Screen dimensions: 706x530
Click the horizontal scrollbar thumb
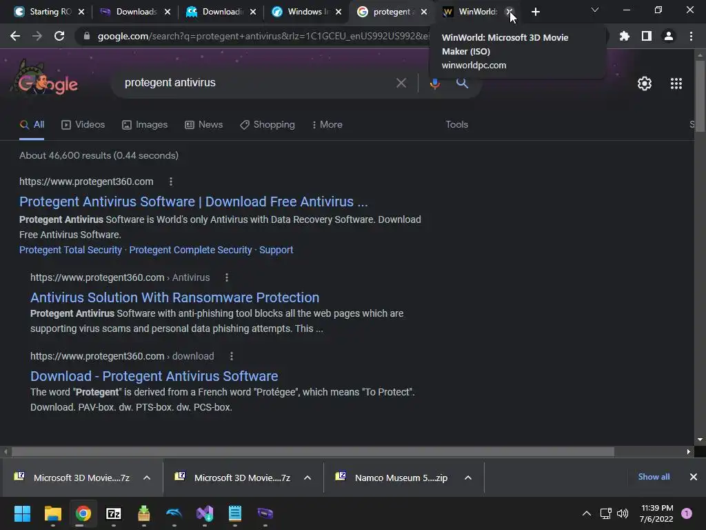pyautogui.click(x=313, y=451)
